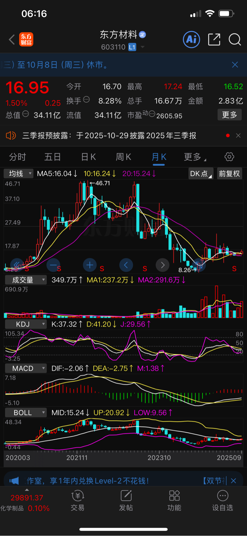Dismiss the 三季报预披露 announcement row

[x=238, y=136]
